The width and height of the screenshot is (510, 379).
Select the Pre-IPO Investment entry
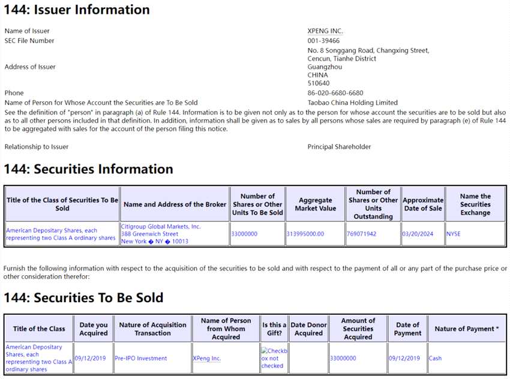click(141, 359)
